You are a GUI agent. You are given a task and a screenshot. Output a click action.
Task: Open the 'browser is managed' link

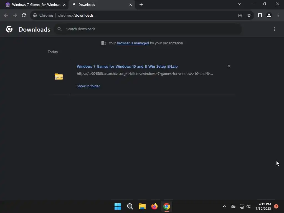coord(133,43)
